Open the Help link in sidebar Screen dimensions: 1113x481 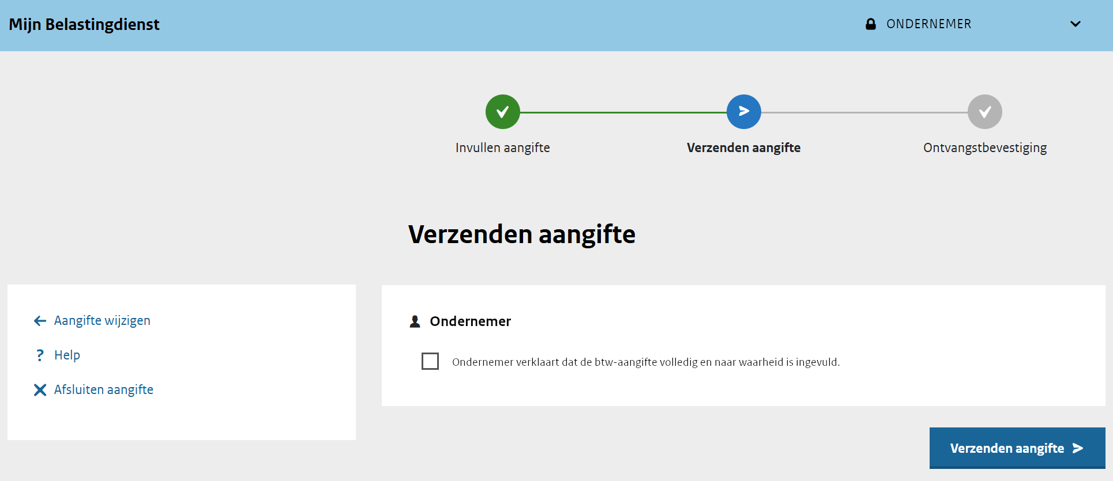(x=67, y=355)
